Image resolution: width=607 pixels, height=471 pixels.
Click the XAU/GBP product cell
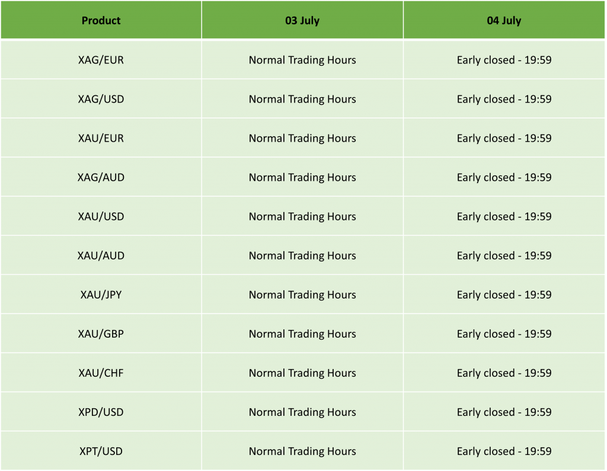tap(101, 334)
